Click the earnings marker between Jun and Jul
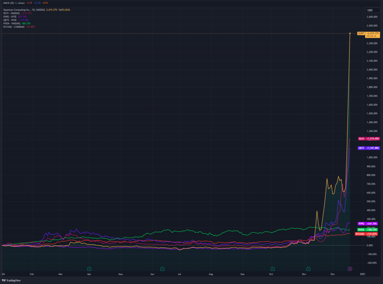This screenshot has height=284, width=383. click(162, 269)
